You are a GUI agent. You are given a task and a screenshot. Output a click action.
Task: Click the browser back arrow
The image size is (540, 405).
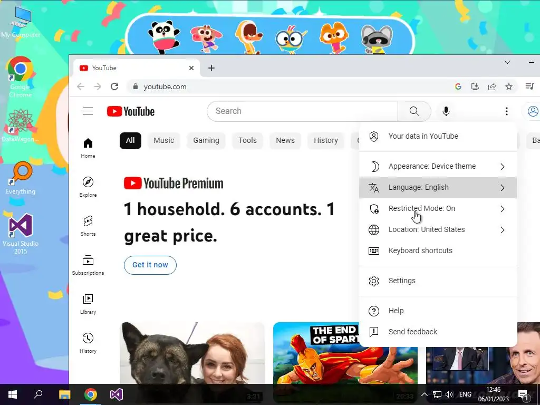(81, 86)
